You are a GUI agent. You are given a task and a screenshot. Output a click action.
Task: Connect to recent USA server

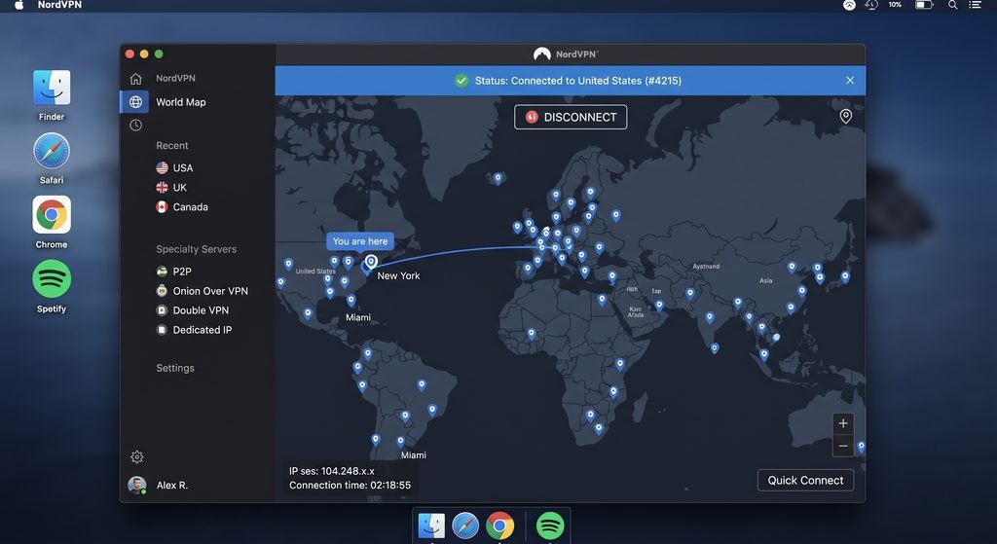click(x=182, y=167)
